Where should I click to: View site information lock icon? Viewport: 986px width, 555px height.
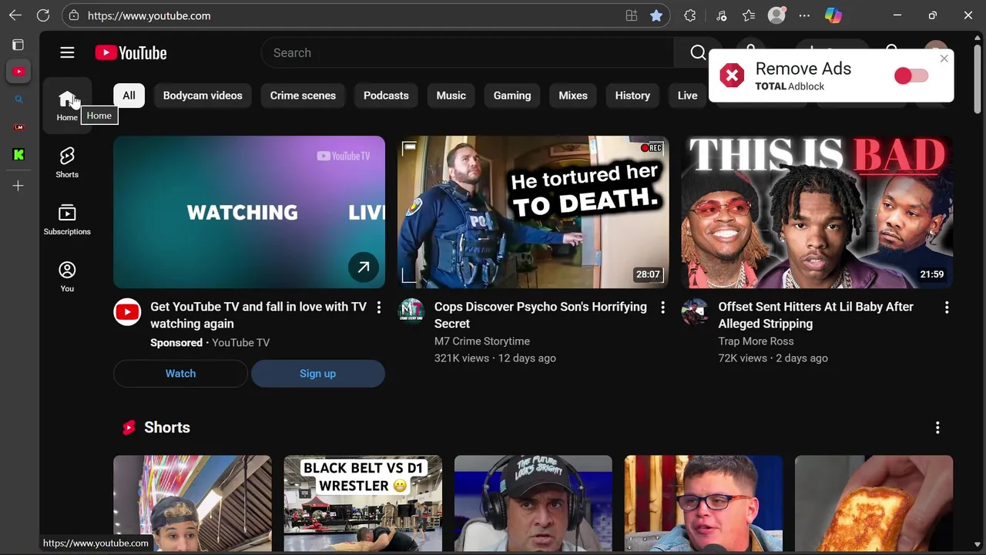(x=74, y=15)
